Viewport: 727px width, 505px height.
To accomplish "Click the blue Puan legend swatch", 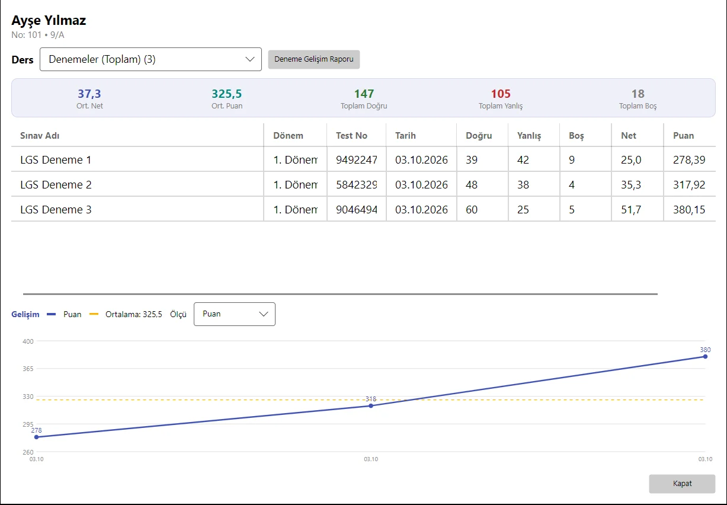I will pyautogui.click(x=51, y=314).
